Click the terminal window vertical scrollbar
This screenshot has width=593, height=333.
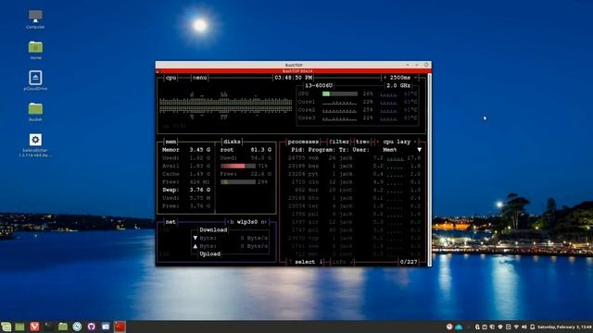point(429,170)
